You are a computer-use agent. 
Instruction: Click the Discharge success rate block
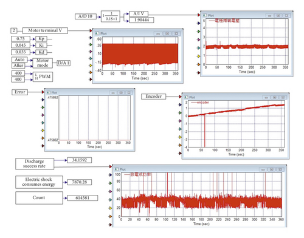[x=35, y=164]
